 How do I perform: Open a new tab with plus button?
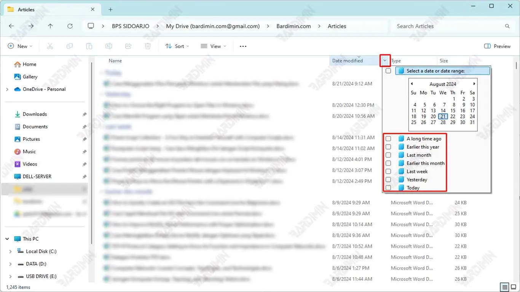pyautogui.click(x=110, y=10)
